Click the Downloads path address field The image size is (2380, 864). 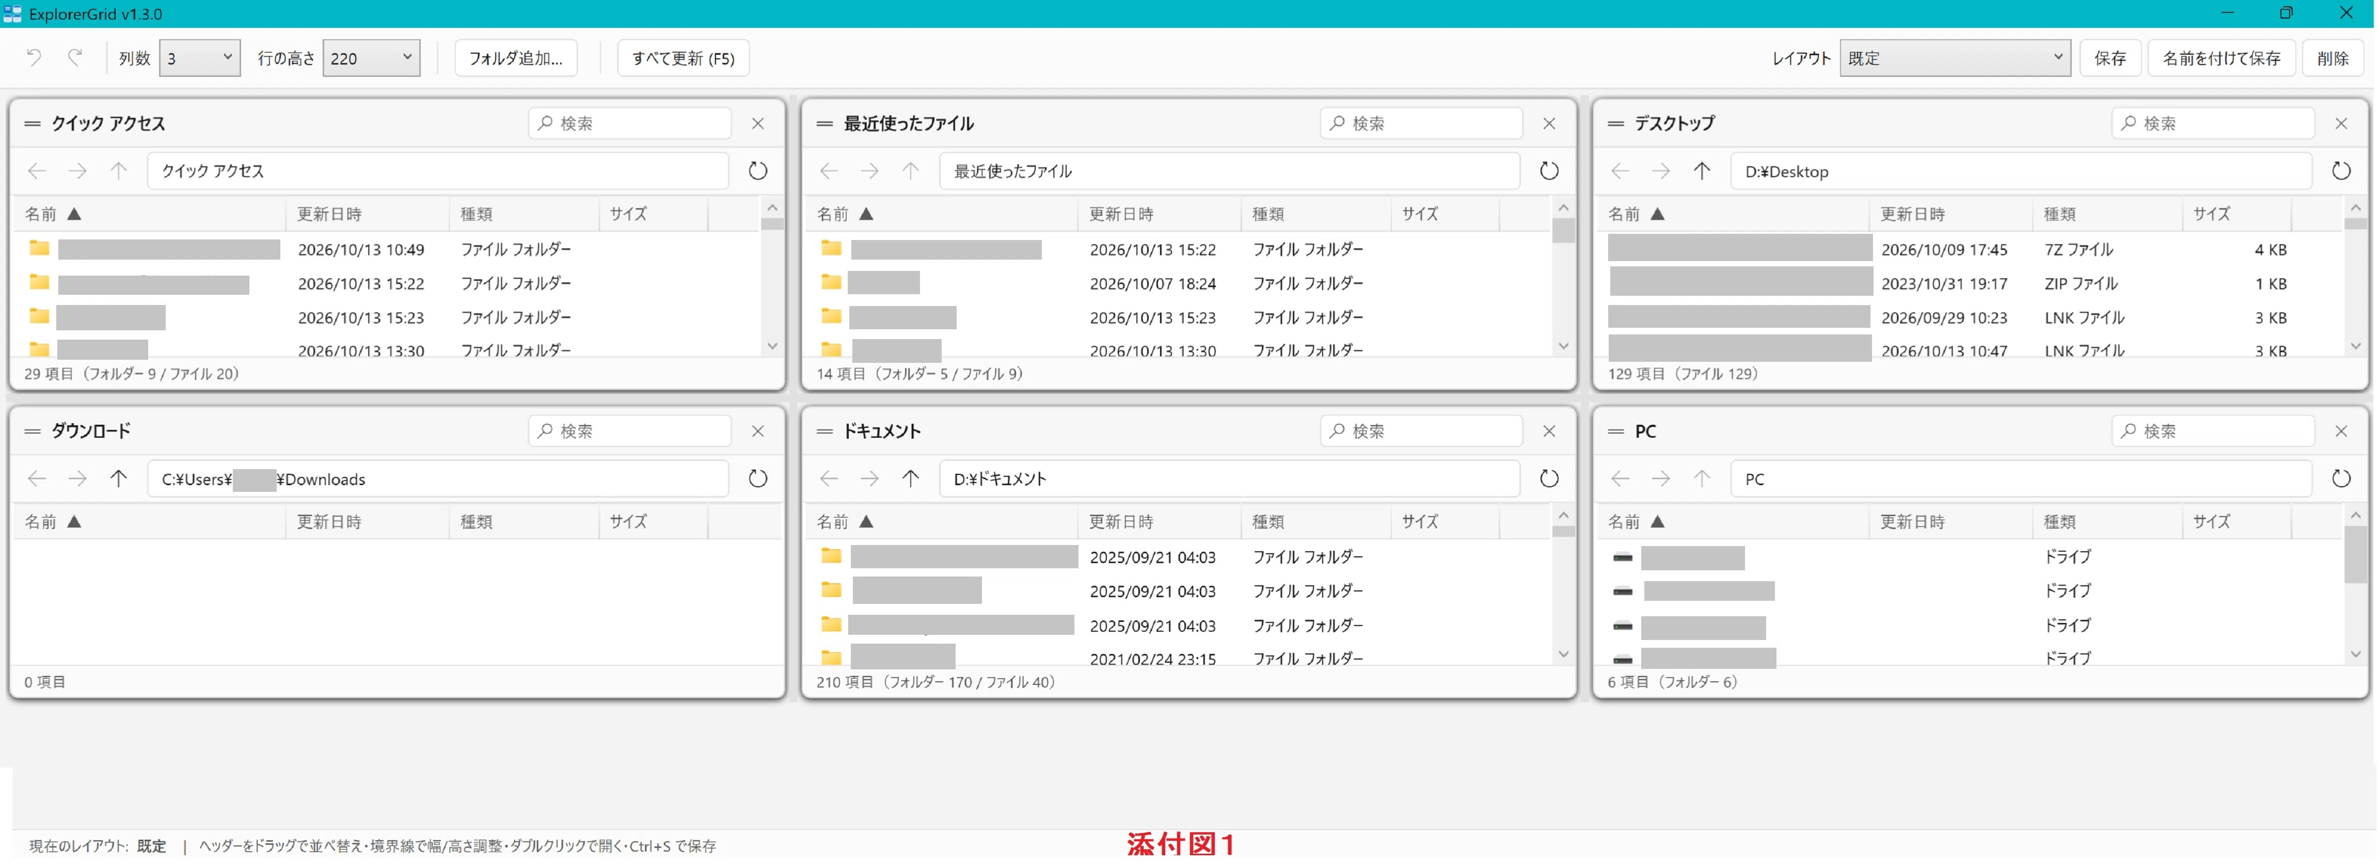pyautogui.click(x=438, y=478)
